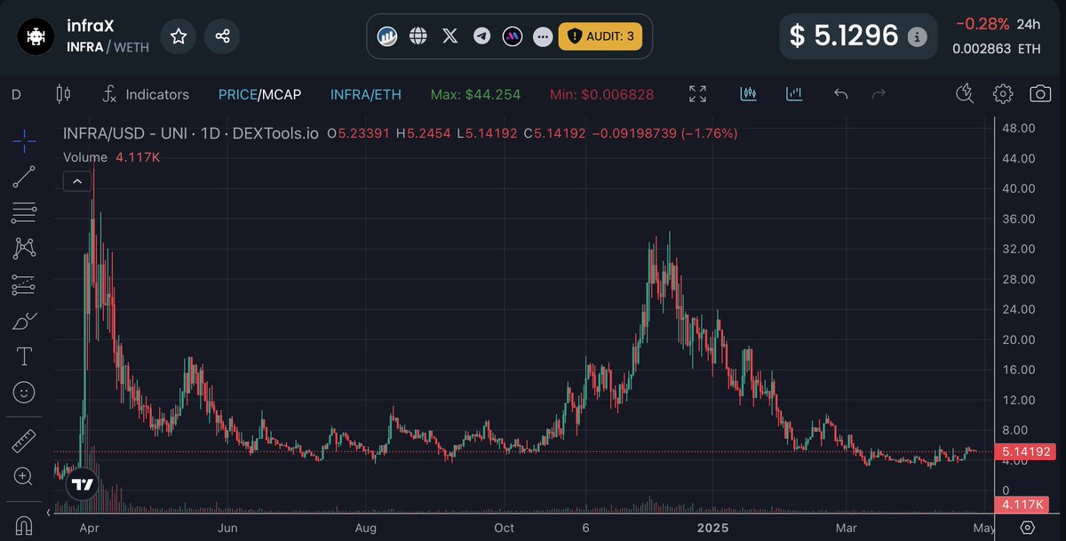Image resolution: width=1066 pixels, height=541 pixels.
Task: Click the TradingView logo
Action: (x=82, y=485)
